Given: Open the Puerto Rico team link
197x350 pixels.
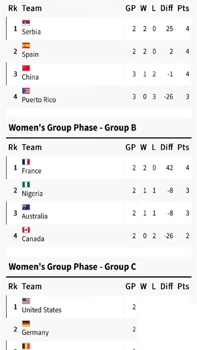Looking at the screenshot, I should [39, 100].
